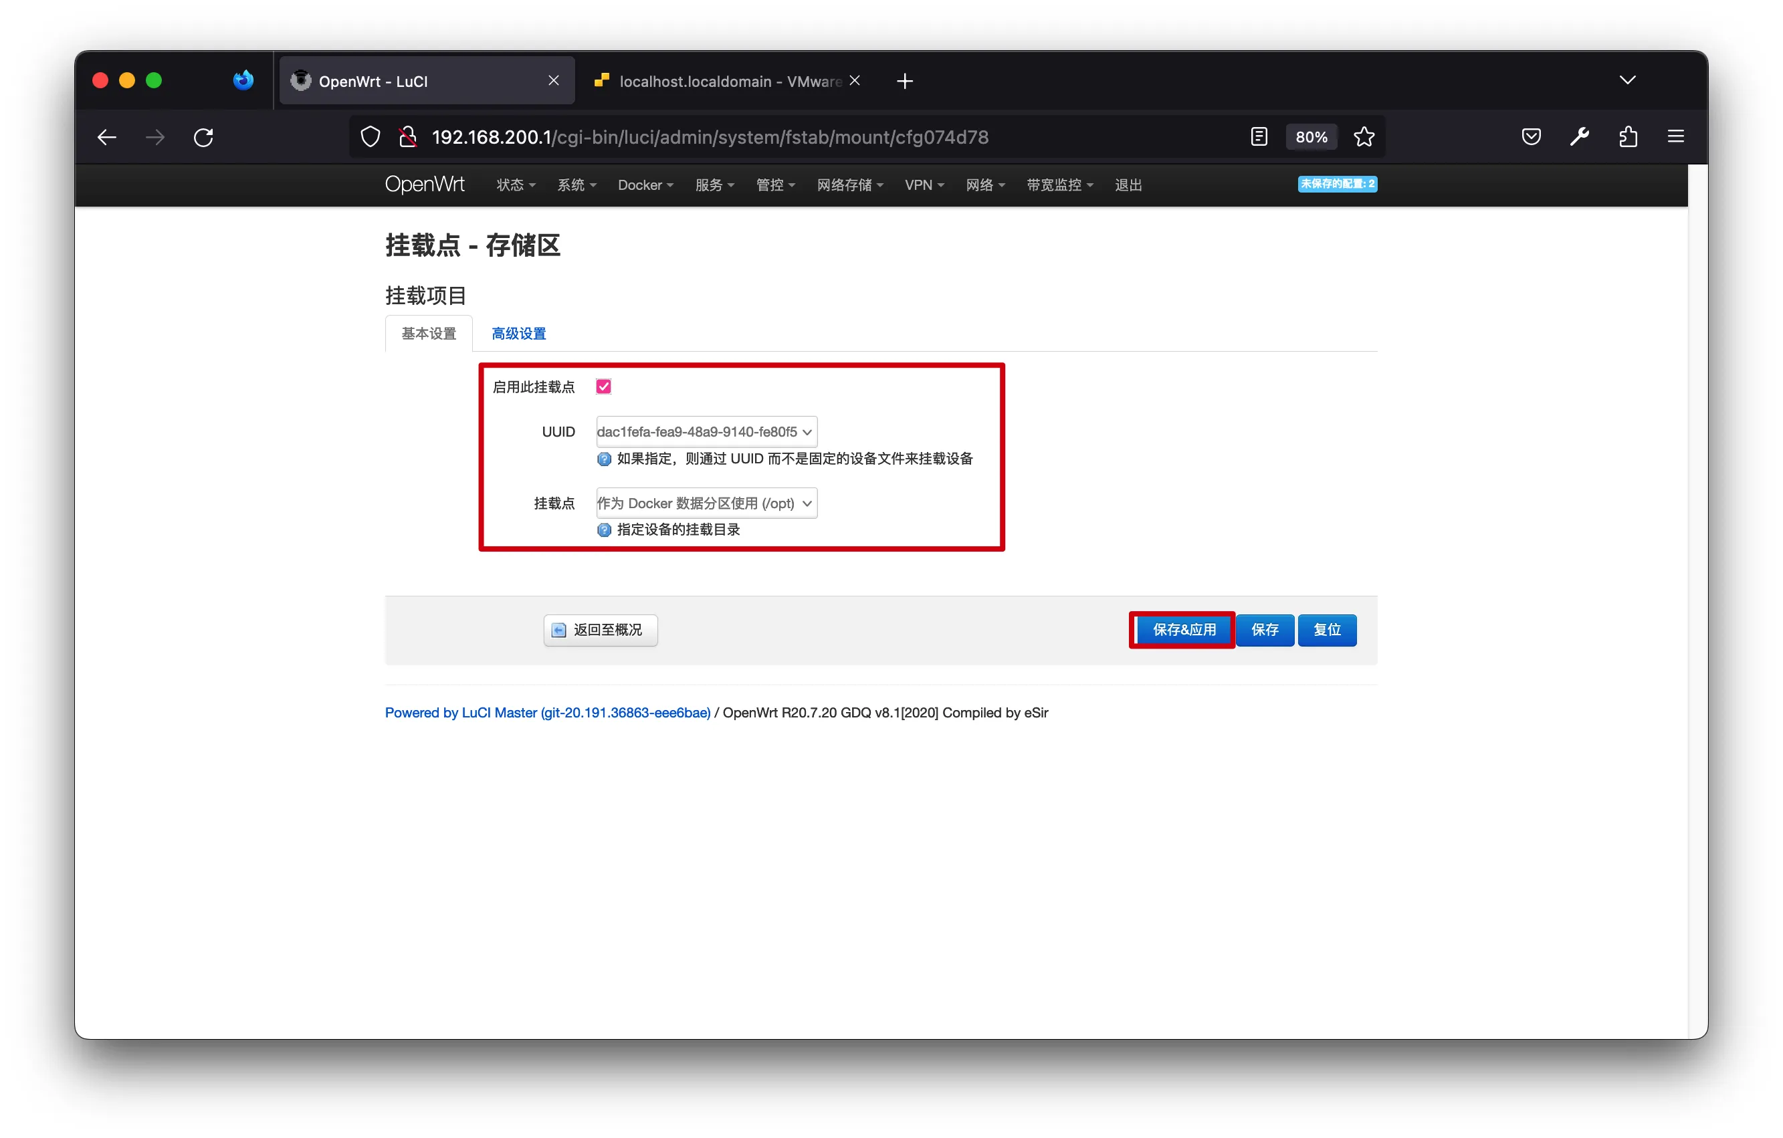Click the UUID help icon
This screenshot has width=1783, height=1138.
click(604, 459)
